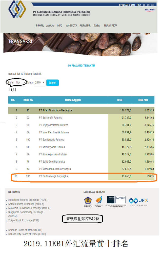Select PT Equityworld Futures row
The image size is (162, 257).
click(81, 140)
